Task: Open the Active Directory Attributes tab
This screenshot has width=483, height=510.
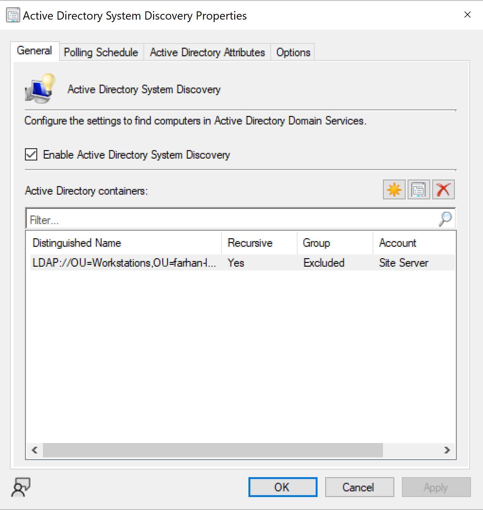Action: pos(207,52)
